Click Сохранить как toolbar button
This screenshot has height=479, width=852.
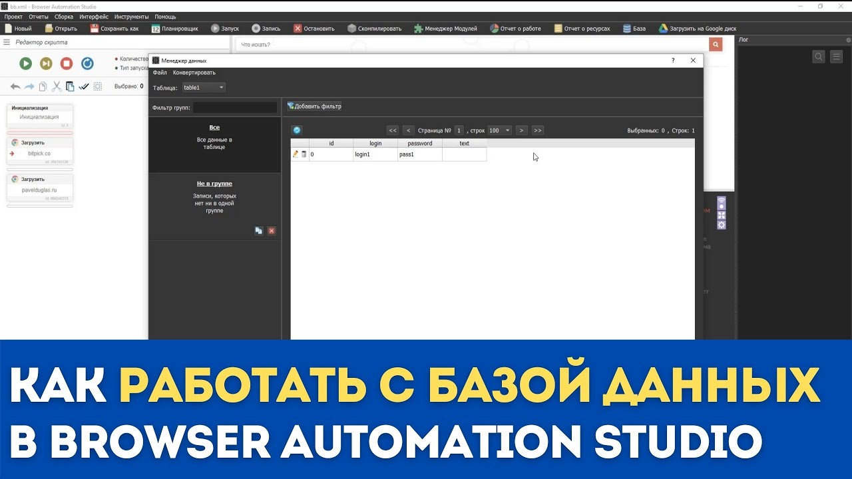click(x=114, y=29)
